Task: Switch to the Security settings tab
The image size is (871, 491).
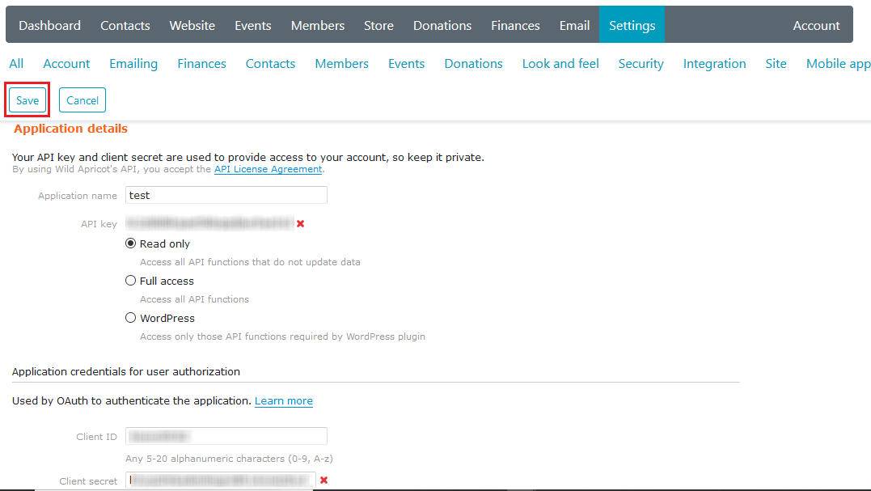Action: click(x=641, y=63)
